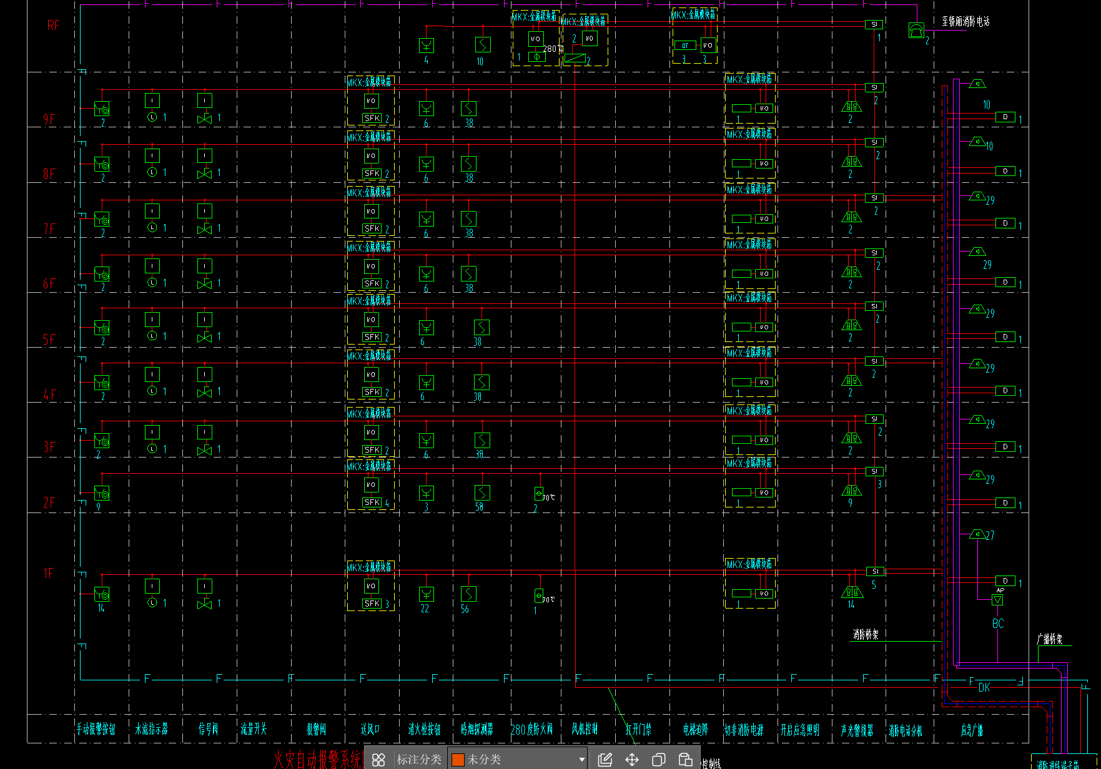Image resolution: width=1101 pixels, height=769 pixels.
Task: Click the 消火栓按钮 column label
Action: [425, 729]
